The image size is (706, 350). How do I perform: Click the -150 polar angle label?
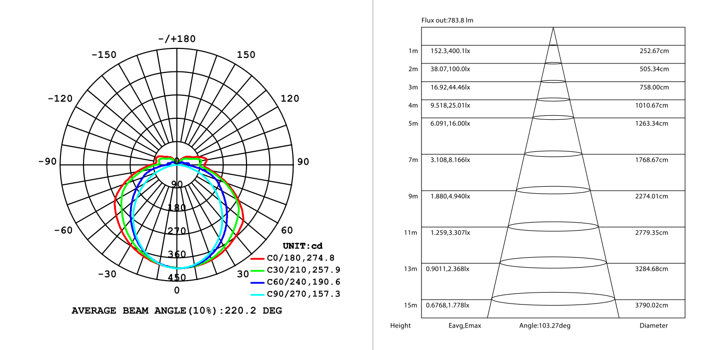click(x=104, y=55)
